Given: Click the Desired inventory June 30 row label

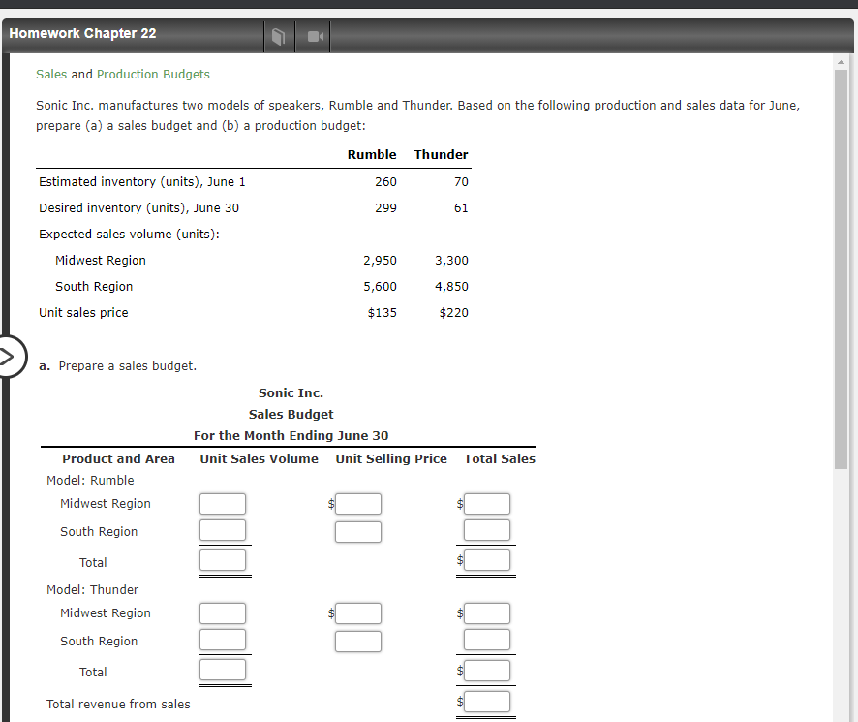Looking at the screenshot, I should [x=139, y=208].
